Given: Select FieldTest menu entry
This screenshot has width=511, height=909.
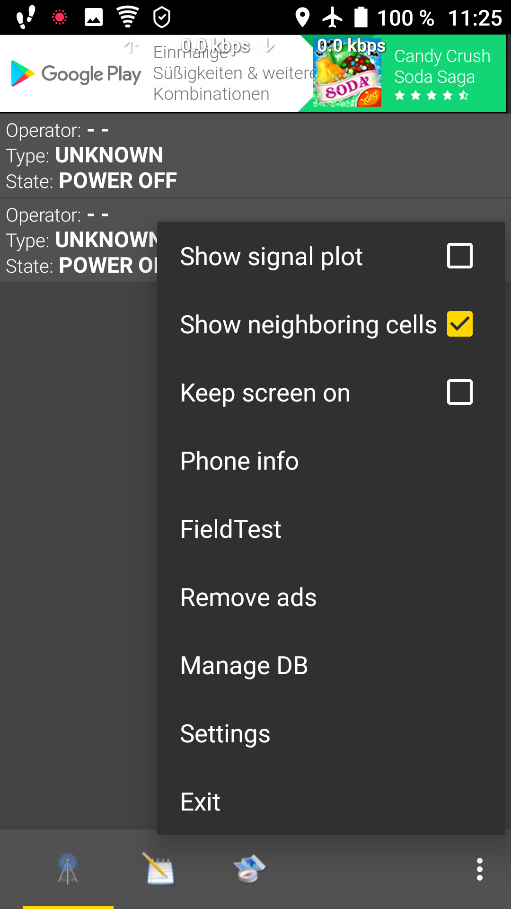Looking at the screenshot, I should 231,529.
